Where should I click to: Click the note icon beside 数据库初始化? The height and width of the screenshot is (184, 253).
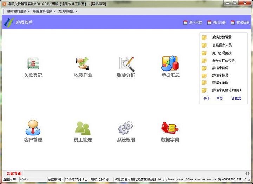204,90
